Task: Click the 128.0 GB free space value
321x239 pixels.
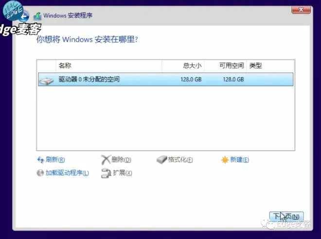Action: coord(233,80)
